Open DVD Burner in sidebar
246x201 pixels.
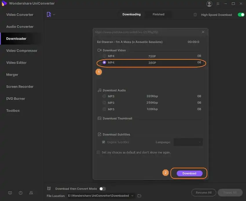coord(16,98)
